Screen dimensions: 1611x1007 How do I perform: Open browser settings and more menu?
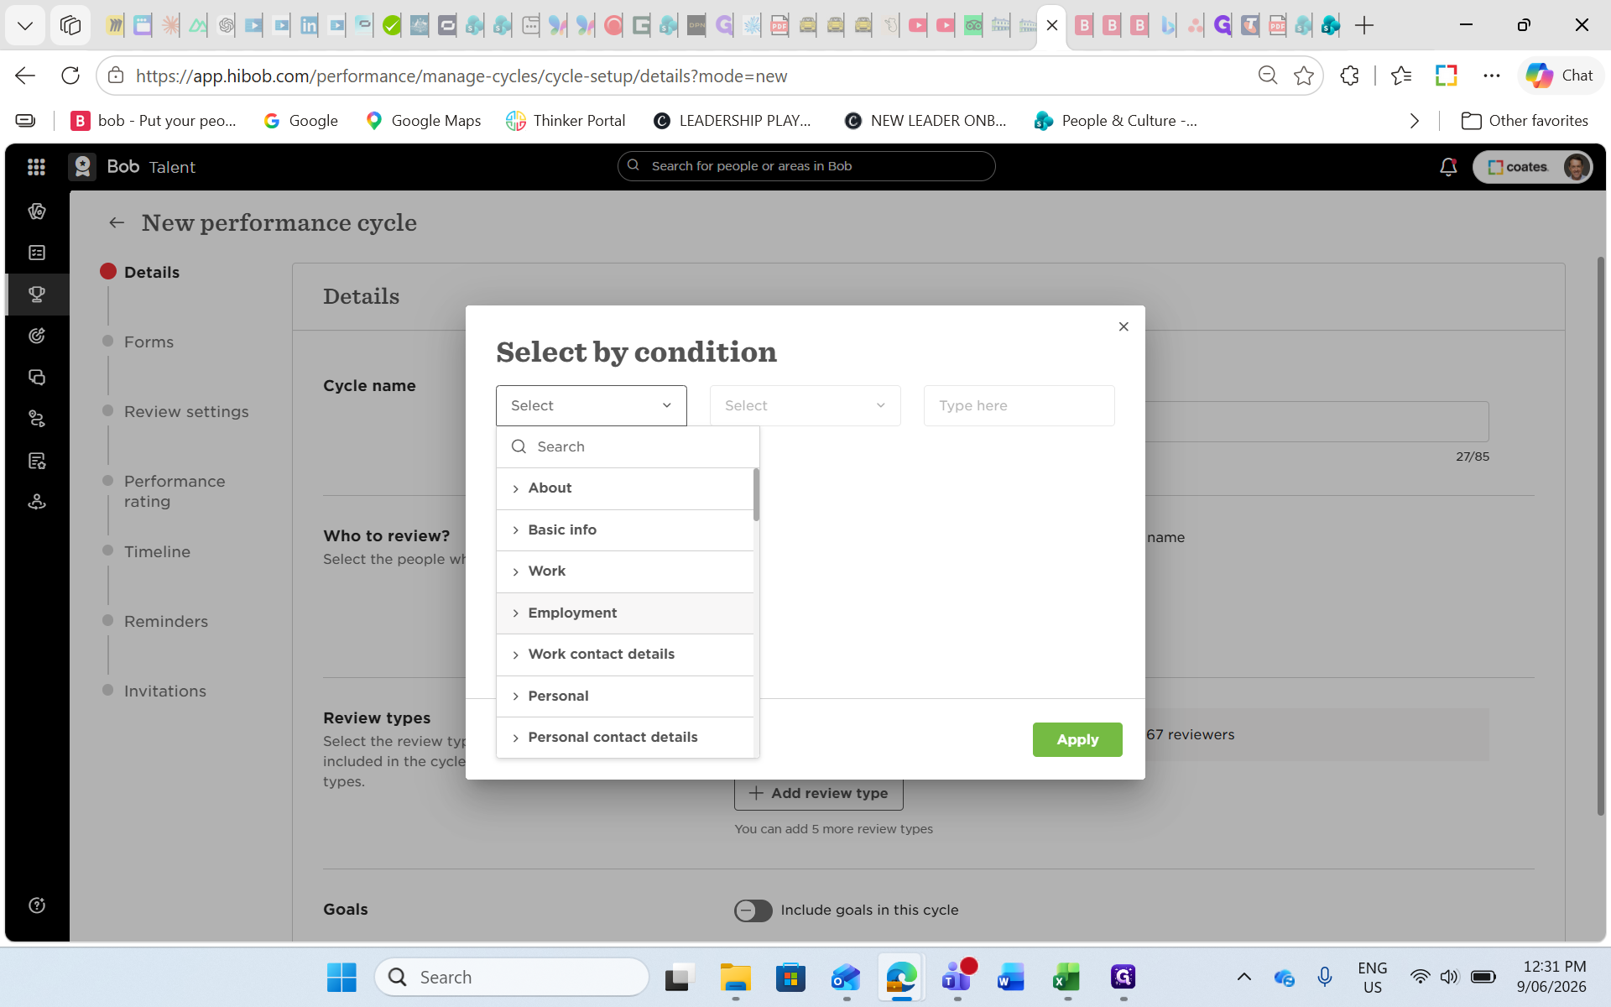tap(1492, 76)
